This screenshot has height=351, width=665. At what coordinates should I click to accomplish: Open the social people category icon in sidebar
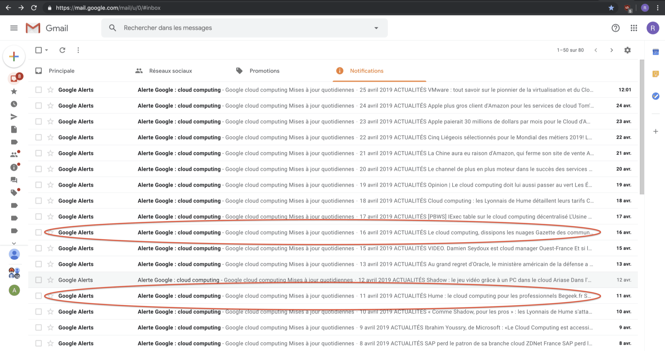[x=15, y=154]
